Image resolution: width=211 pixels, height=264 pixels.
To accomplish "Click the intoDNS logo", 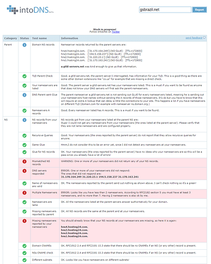I will point(30,10).
